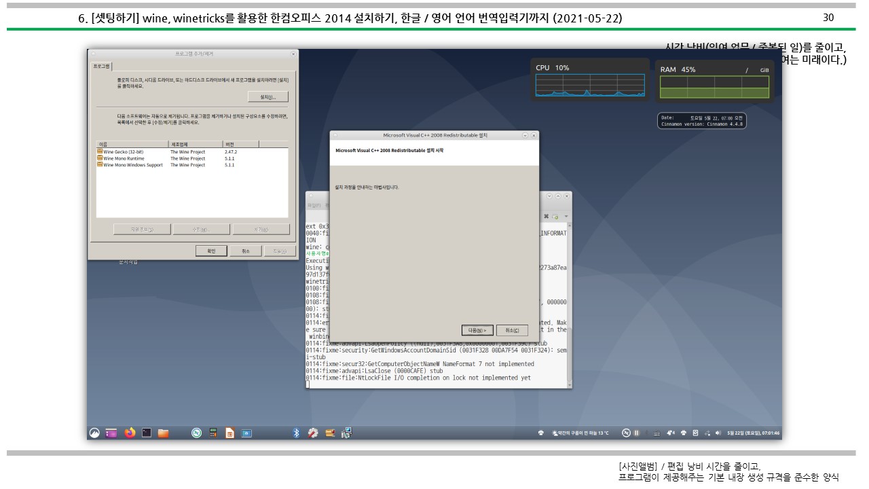Click the Wine programs taskbar window icon
Screen dimensions: 869x489
330,433
